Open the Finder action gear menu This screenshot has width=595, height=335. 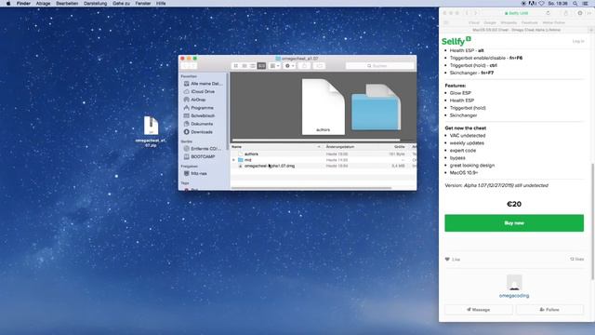click(289, 66)
